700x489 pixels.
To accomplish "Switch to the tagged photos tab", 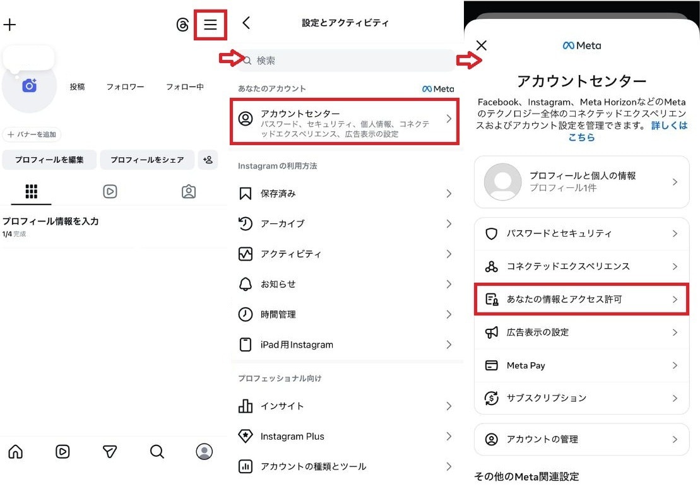I will pos(188,192).
